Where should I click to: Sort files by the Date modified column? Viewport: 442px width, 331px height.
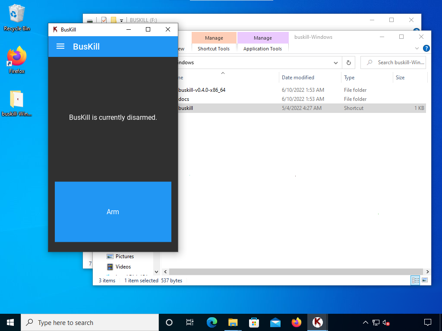(298, 78)
